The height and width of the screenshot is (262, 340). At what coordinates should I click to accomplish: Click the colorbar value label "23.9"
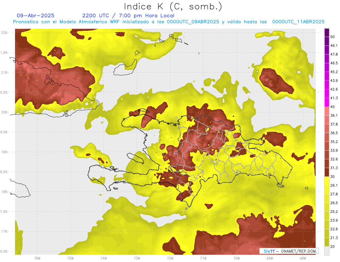coord(334,220)
